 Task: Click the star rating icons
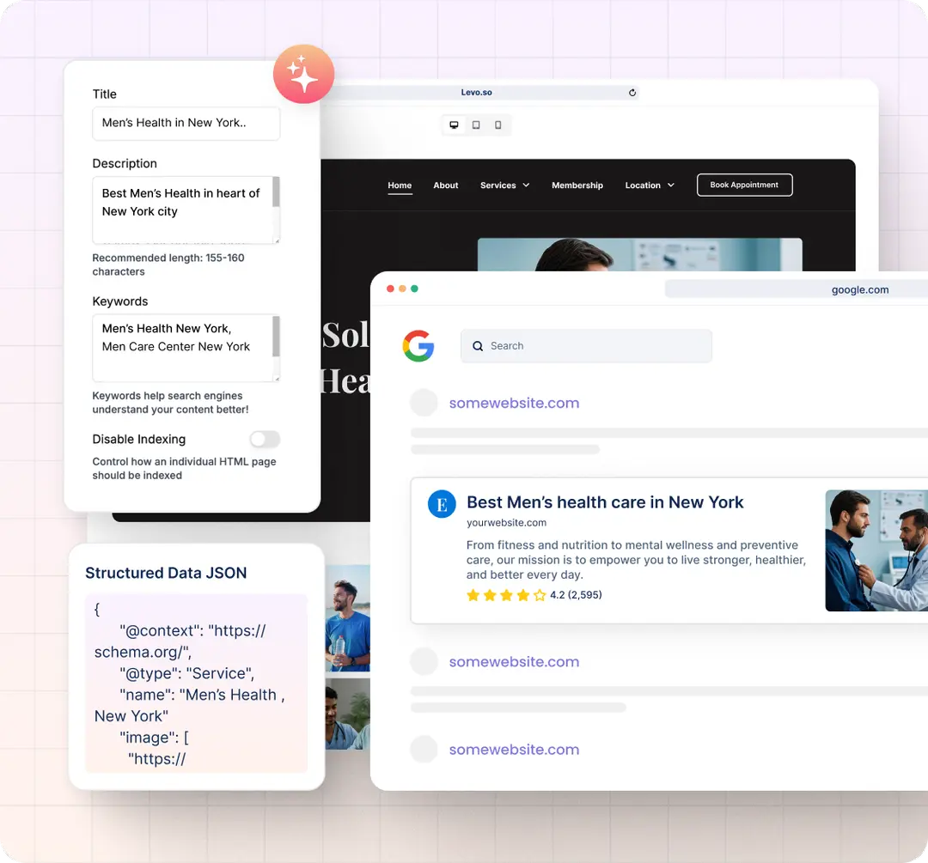pyautogui.click(x=506, y=595)
